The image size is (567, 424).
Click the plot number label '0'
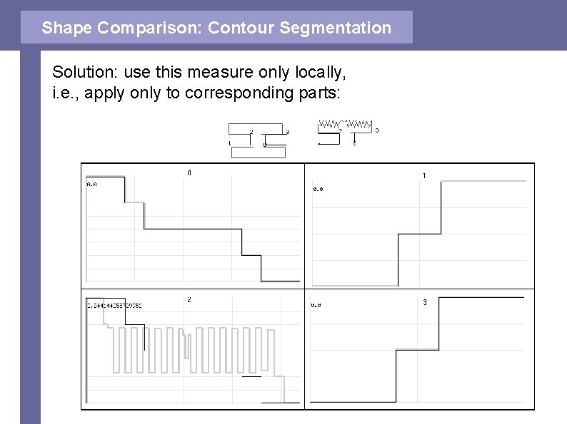[x=189, y=172]
